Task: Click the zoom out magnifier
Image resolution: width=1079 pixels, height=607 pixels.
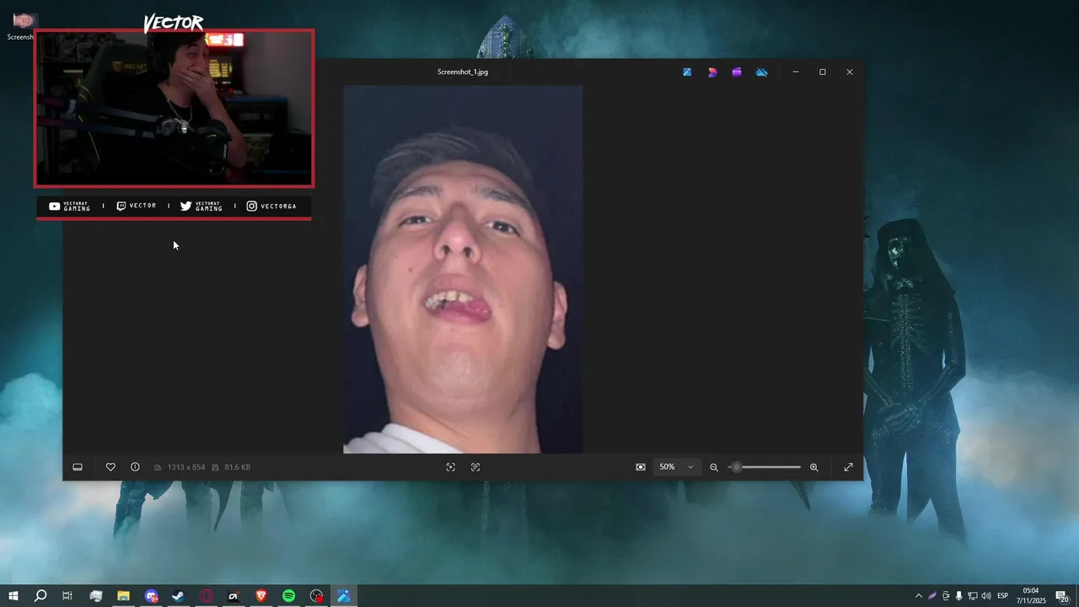Action: 714,467
